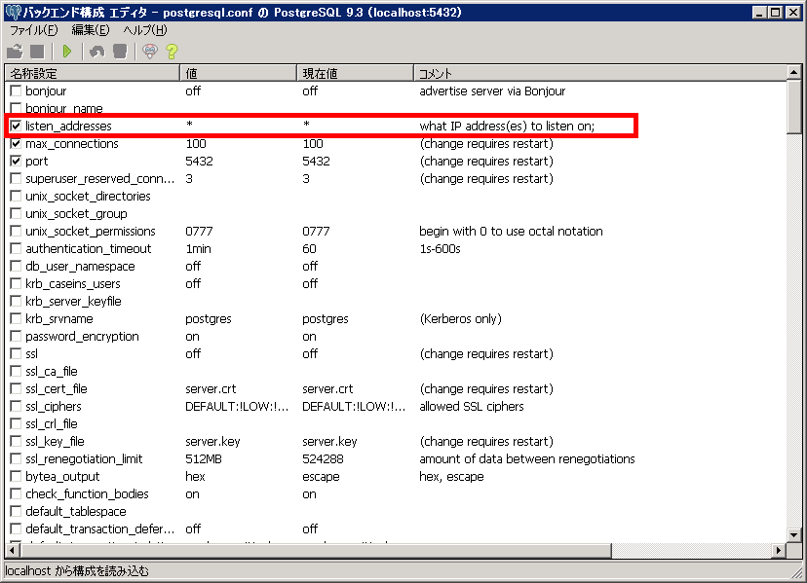Open the 編集(E) menu
This screenshot has height=583, width=807.
pyautogui.click(x=90, y=30)
